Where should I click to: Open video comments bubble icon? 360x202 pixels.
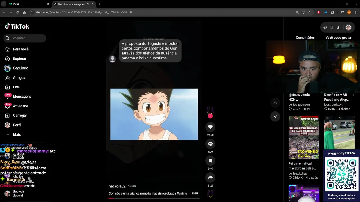tap(210, 144)
